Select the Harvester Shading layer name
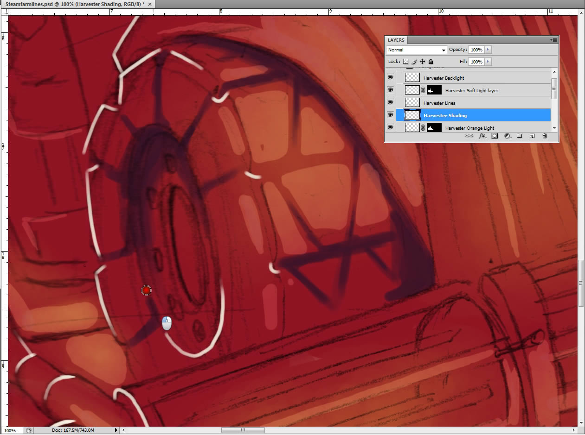Image resolution: width=585 pixels, height=435 pixels. [x=445, y=115]
